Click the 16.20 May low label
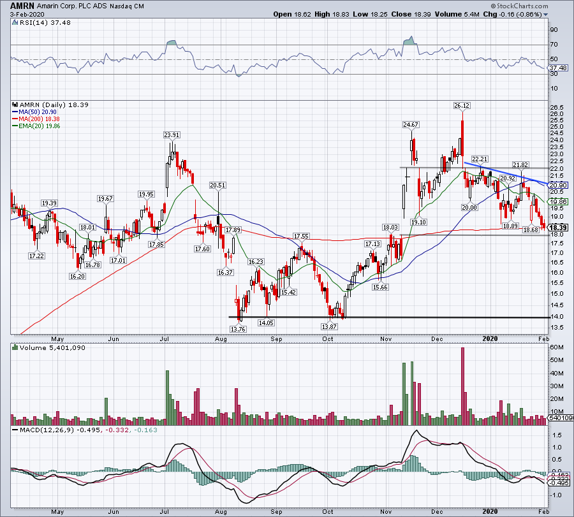Image resolution: width=574 pixels, height=517 pixels. coord(77,276)
